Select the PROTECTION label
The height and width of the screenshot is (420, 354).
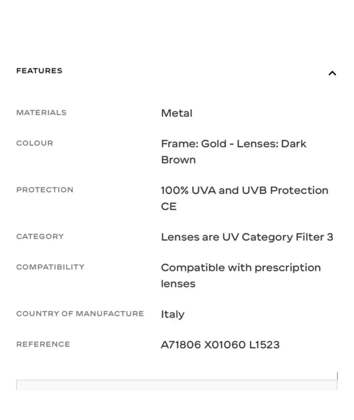coord(45,190)
